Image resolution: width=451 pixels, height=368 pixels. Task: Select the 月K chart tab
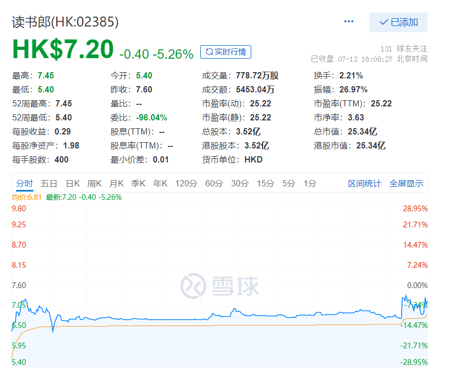click(117, 183)
